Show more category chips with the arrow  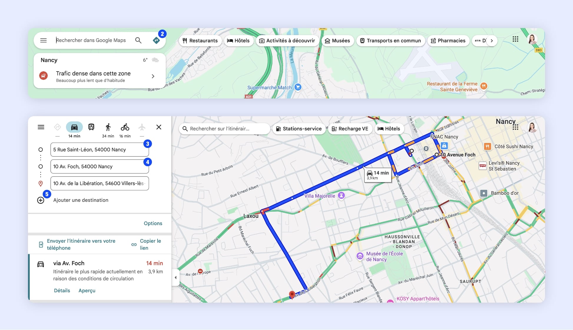pyautogui.click(x=492, y=41)
